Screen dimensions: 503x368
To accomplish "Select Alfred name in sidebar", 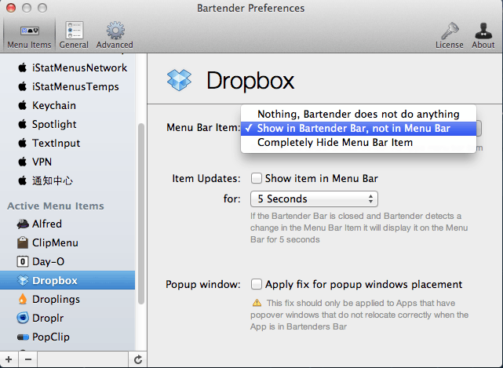I will pyautogui.click(x=47, y=224).
